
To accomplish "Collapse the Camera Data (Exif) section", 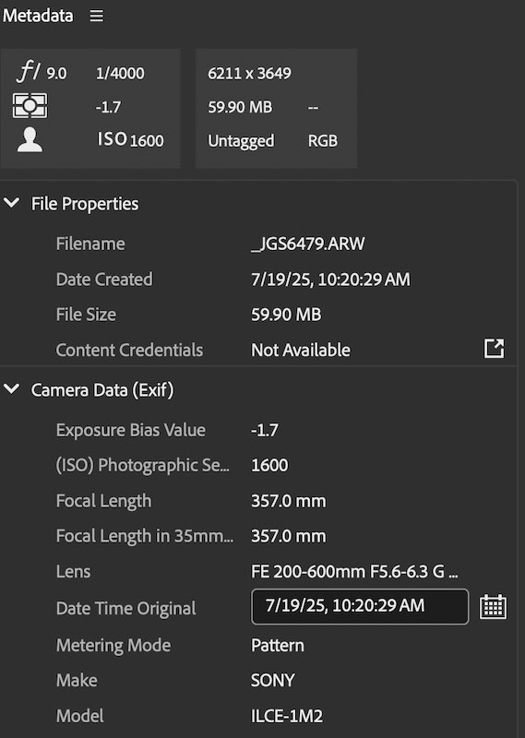I will pos(11,388).
